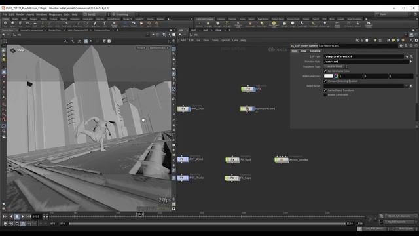Toggle display flag on PRT_Trails node
The height and width of the screenshot is (236, 419).
[187, 178]
